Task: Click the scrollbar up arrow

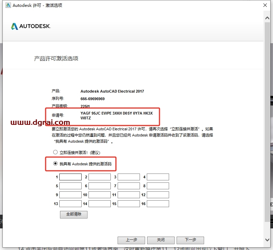Action: pyautogui.click(x=267, y=18)
